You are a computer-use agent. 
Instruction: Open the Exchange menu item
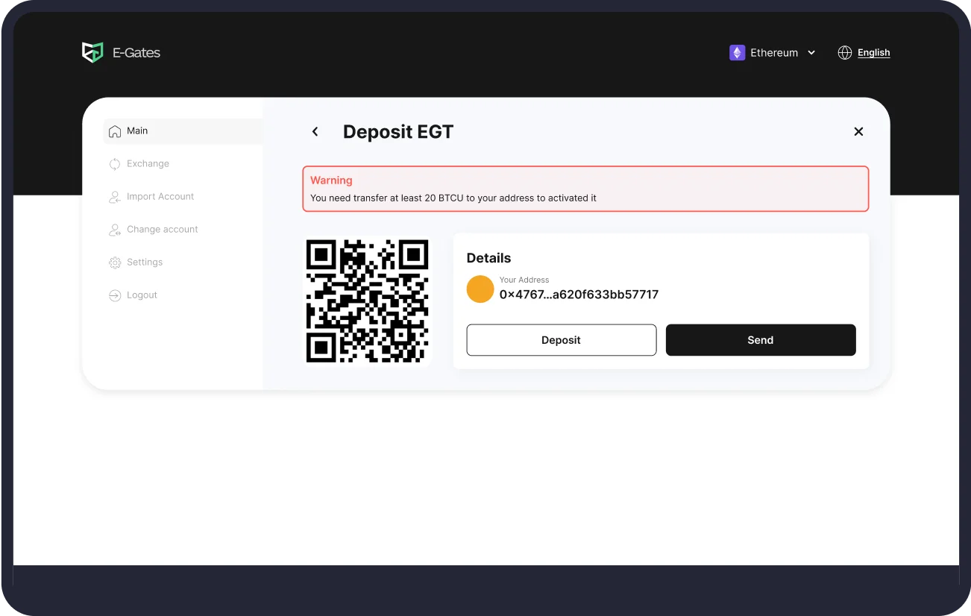click(x=148, y=164)
